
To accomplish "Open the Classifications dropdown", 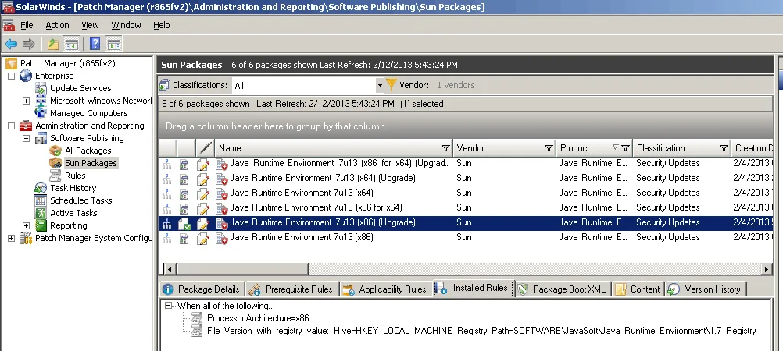I will (x=380, y=85).
